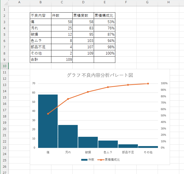Click the blue 件数 legend entry
Screen dimensions: 184x174
pyautogui.click(x=88, y=160)
